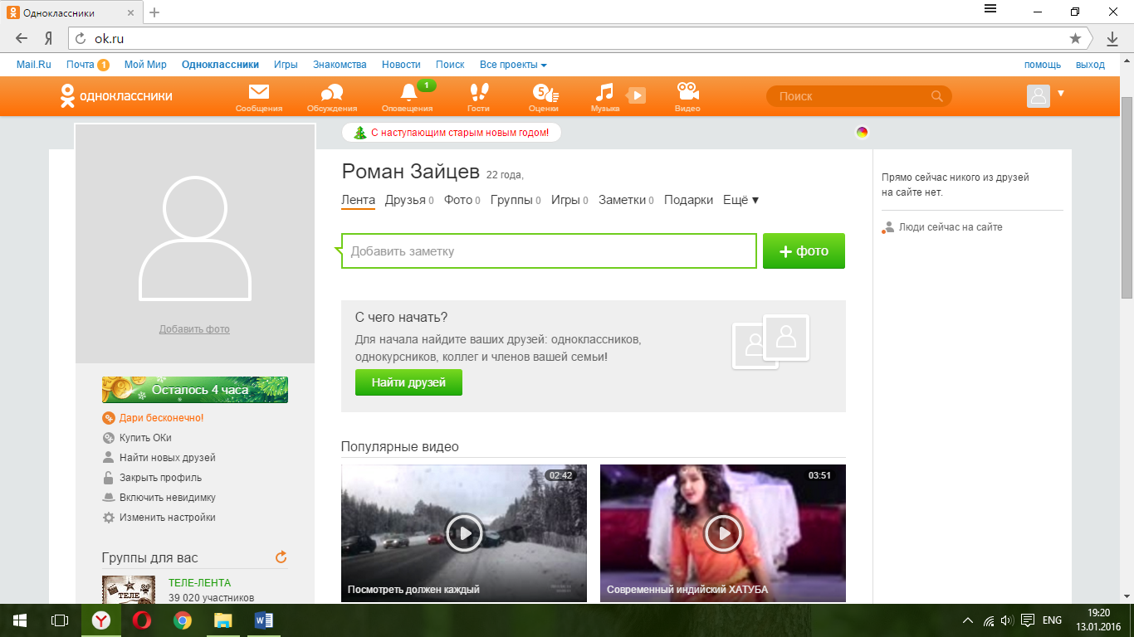The image size is (1134, 637).
Task: Switch to Подарки tab
Action: pos(688,200)
